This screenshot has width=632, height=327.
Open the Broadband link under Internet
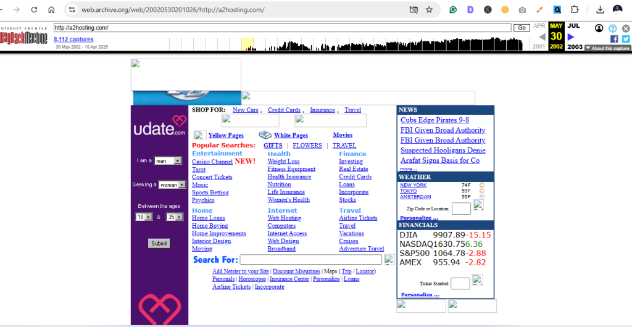tap(281, 249)
